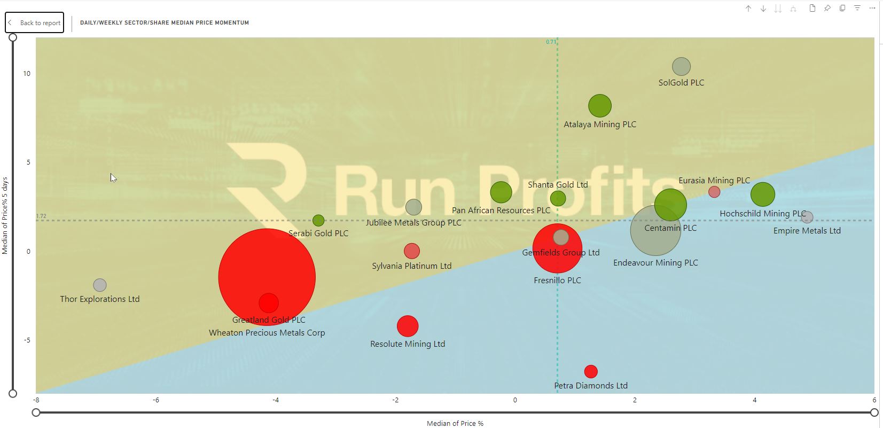Select the Atalaya Mining PLC green bubble
883x428 pixels.
pos(600,106)
